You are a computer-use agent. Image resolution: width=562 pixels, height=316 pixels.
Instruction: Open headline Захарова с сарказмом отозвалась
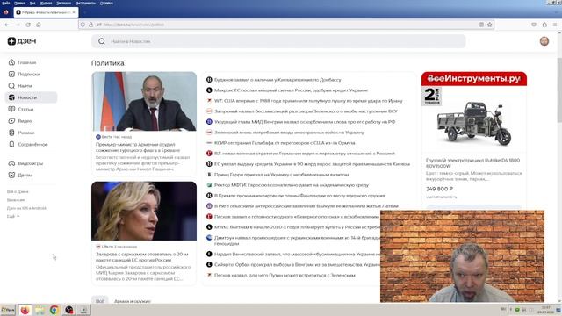[142, 257]
